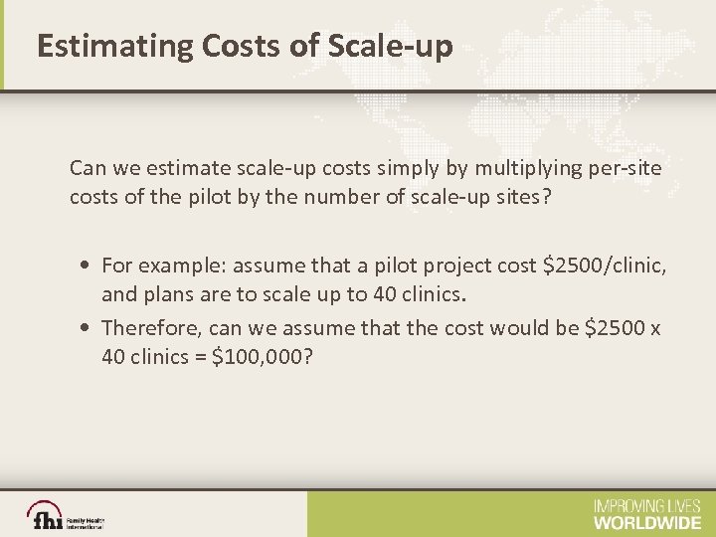Click the Family Health International logo text

click(86, 522)
